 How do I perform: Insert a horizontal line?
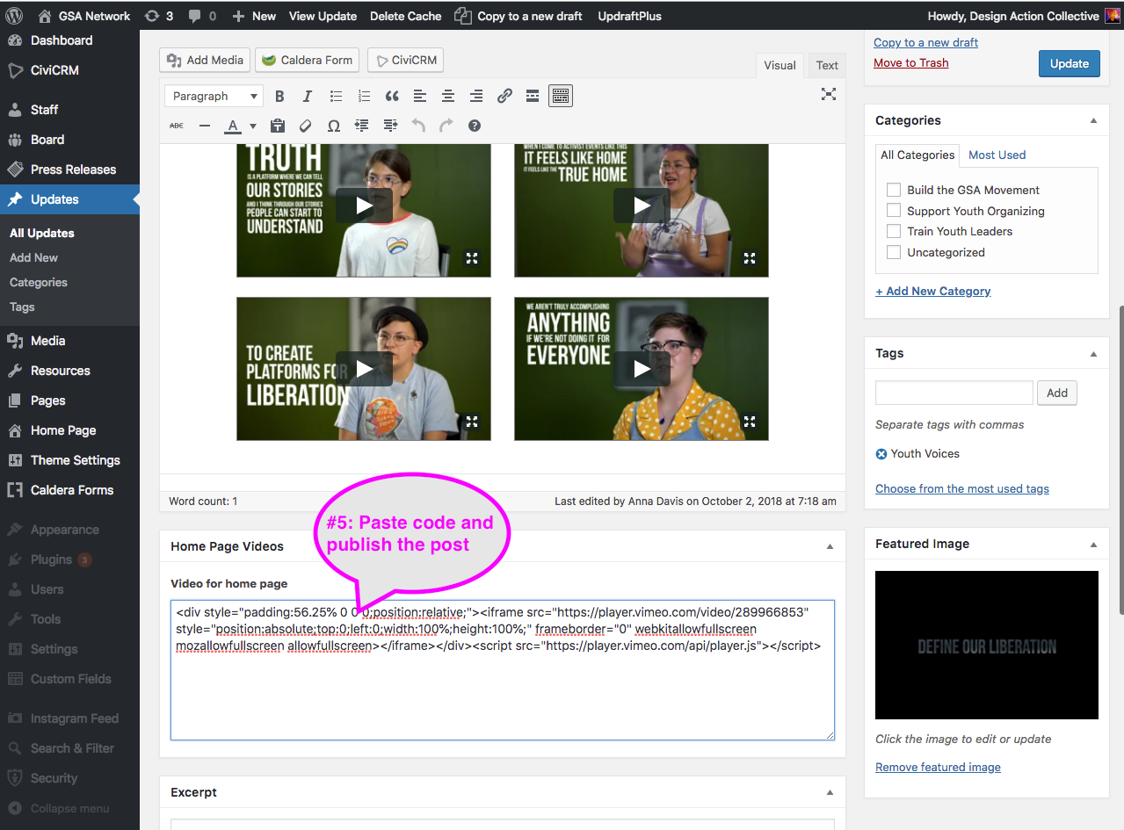(205, 126)
